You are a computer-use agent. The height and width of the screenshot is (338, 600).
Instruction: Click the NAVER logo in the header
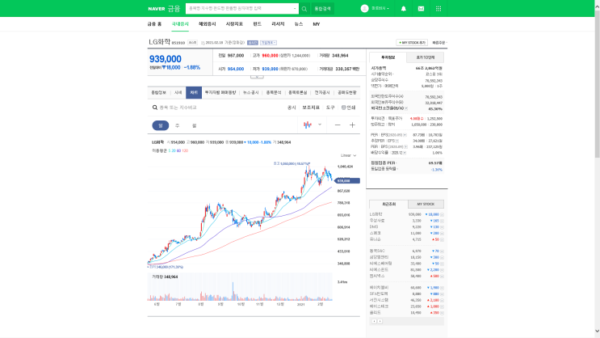pos(157,8)
